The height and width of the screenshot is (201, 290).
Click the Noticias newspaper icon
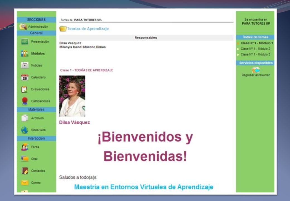pyautogui.click(x=25, y=65)
